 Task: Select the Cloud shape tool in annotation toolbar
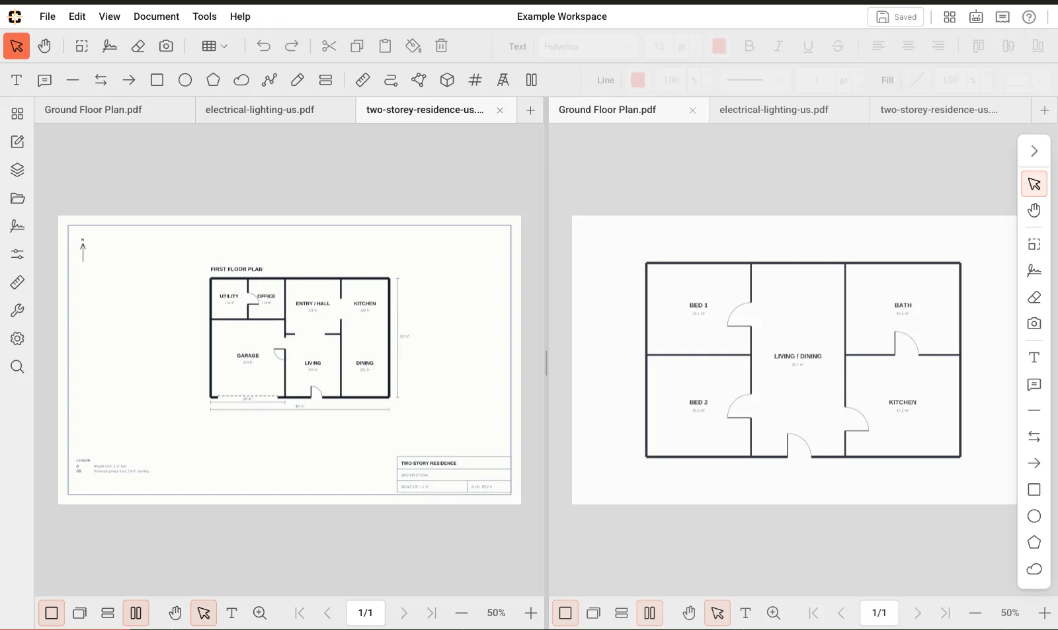coord(241,80)
